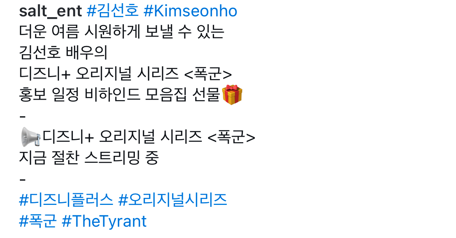
Task: Open the blue #폭군 hashtag
Action: click(37, 221)
